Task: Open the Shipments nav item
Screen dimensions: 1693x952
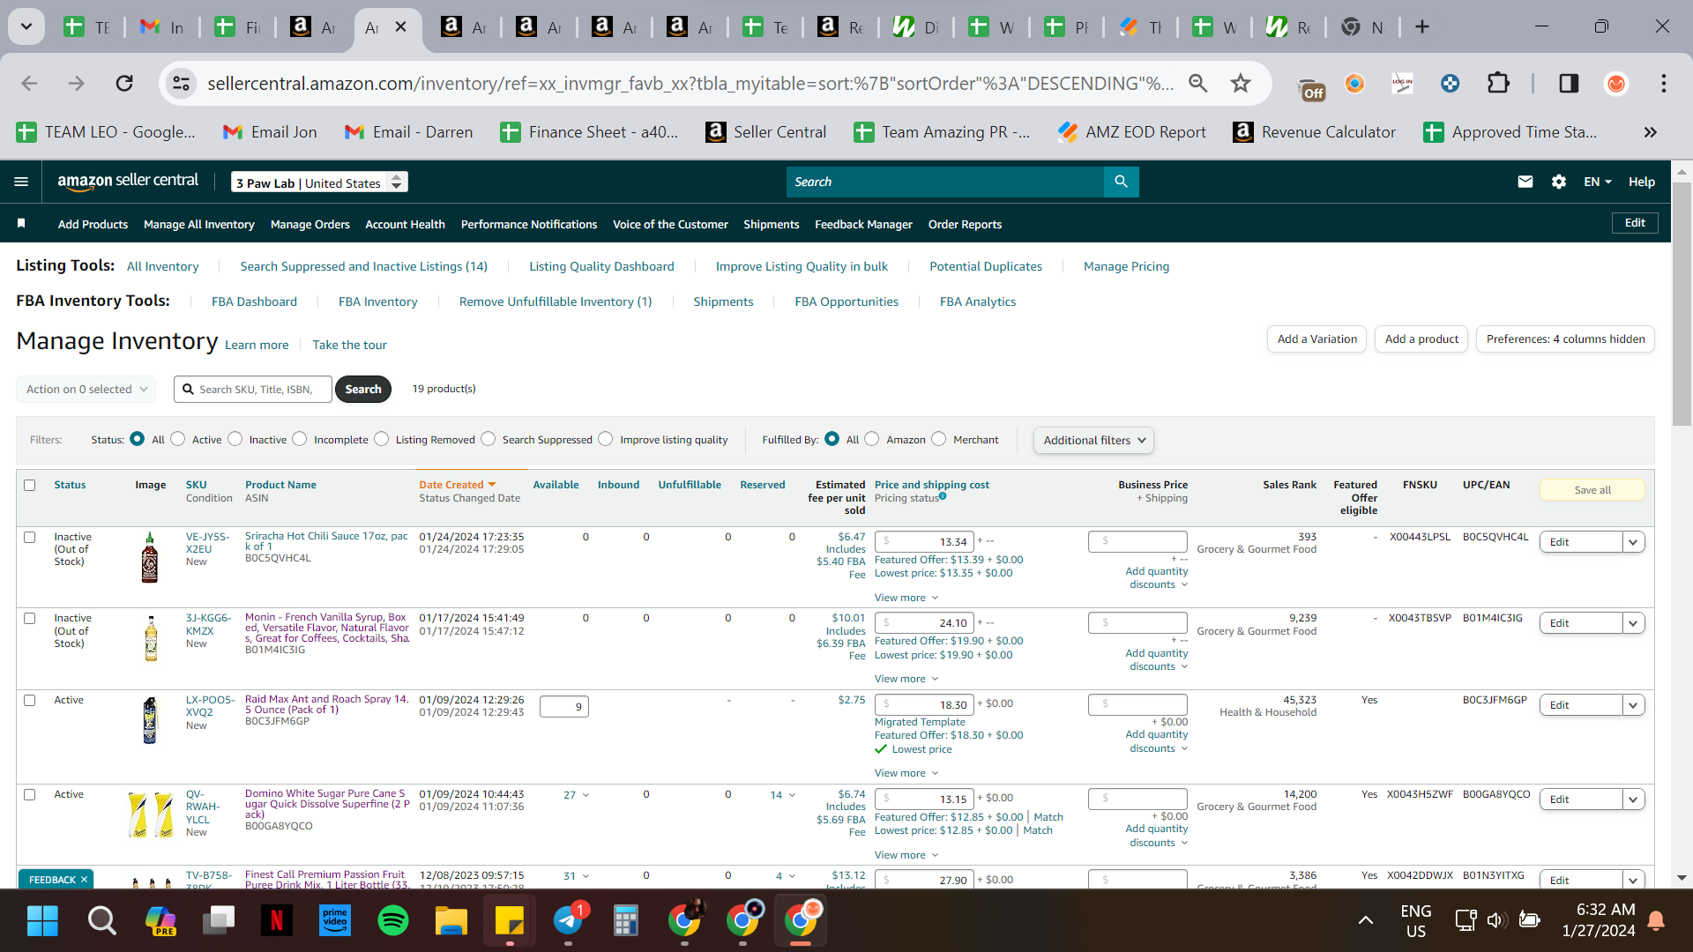Action: point(772,224)
